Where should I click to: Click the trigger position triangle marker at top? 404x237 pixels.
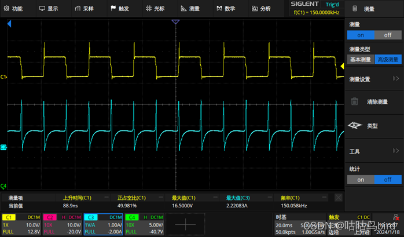(175, 22)
